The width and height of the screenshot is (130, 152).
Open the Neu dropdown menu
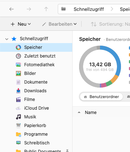tap(21, 24)
